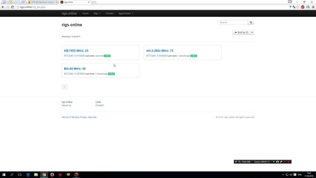
Task: Click the filter icon in address bar
Action: click(290, 7)
